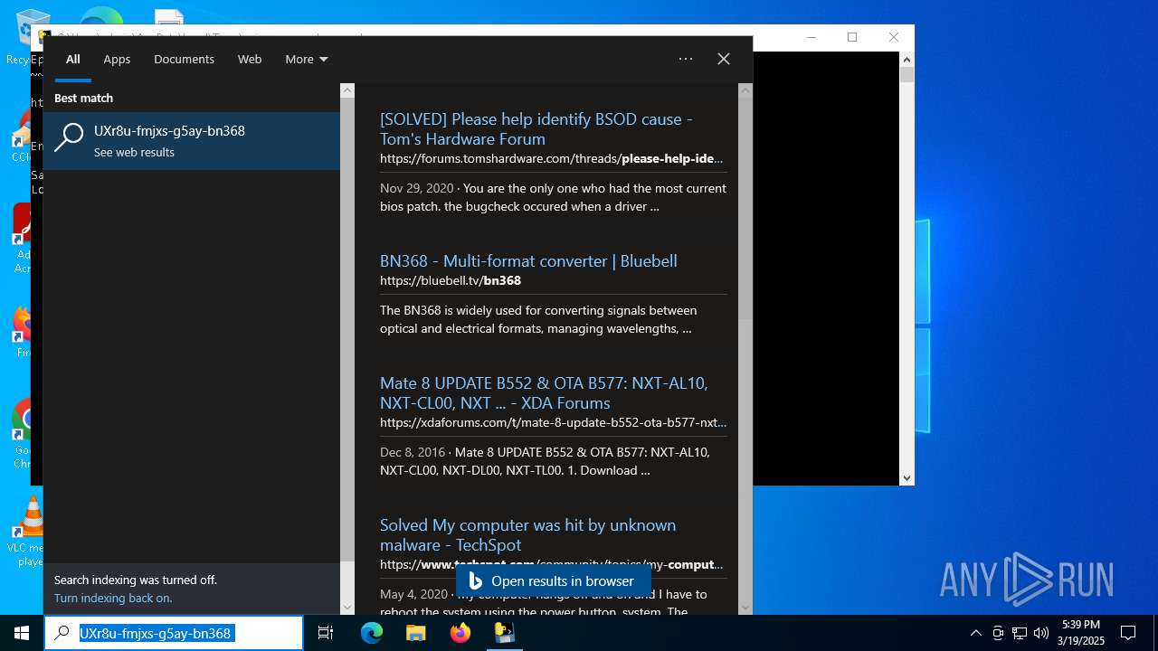Click down arrow of left results scrollbar
Viewport: 1158px width, 651px height.
coord(347,608)
